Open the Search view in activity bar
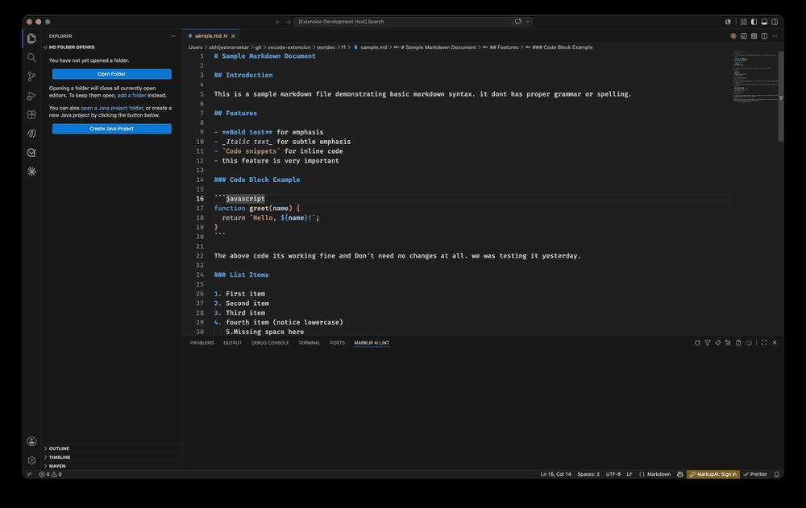The height and width of the screenshot is (508, 806). coord(31,57)
